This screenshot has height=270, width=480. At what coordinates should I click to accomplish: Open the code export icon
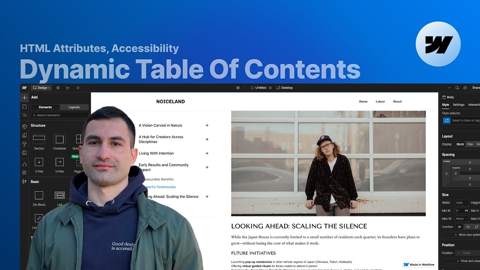tap(457, 88)
